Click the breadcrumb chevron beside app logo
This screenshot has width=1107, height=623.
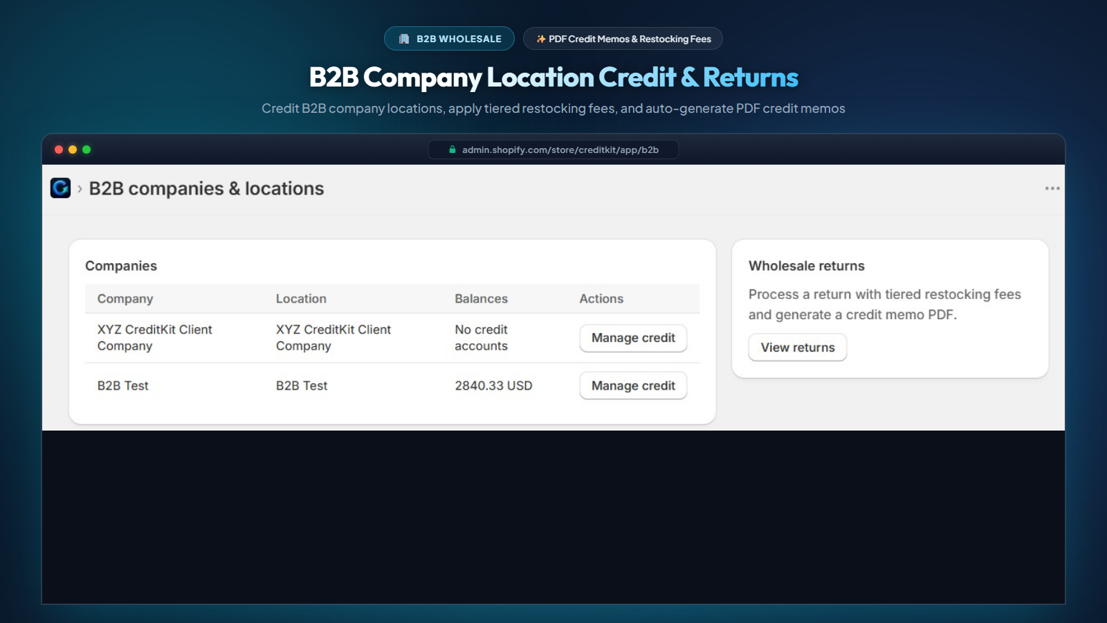[80, 188]
